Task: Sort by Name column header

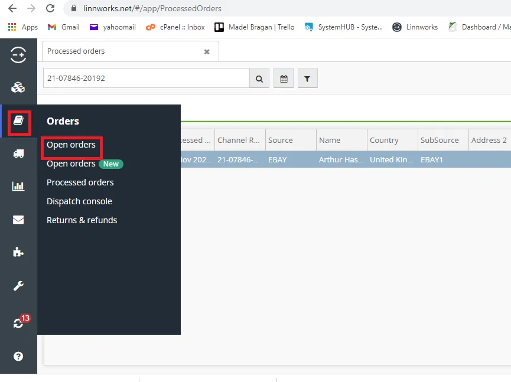Action: coord(341,140)
